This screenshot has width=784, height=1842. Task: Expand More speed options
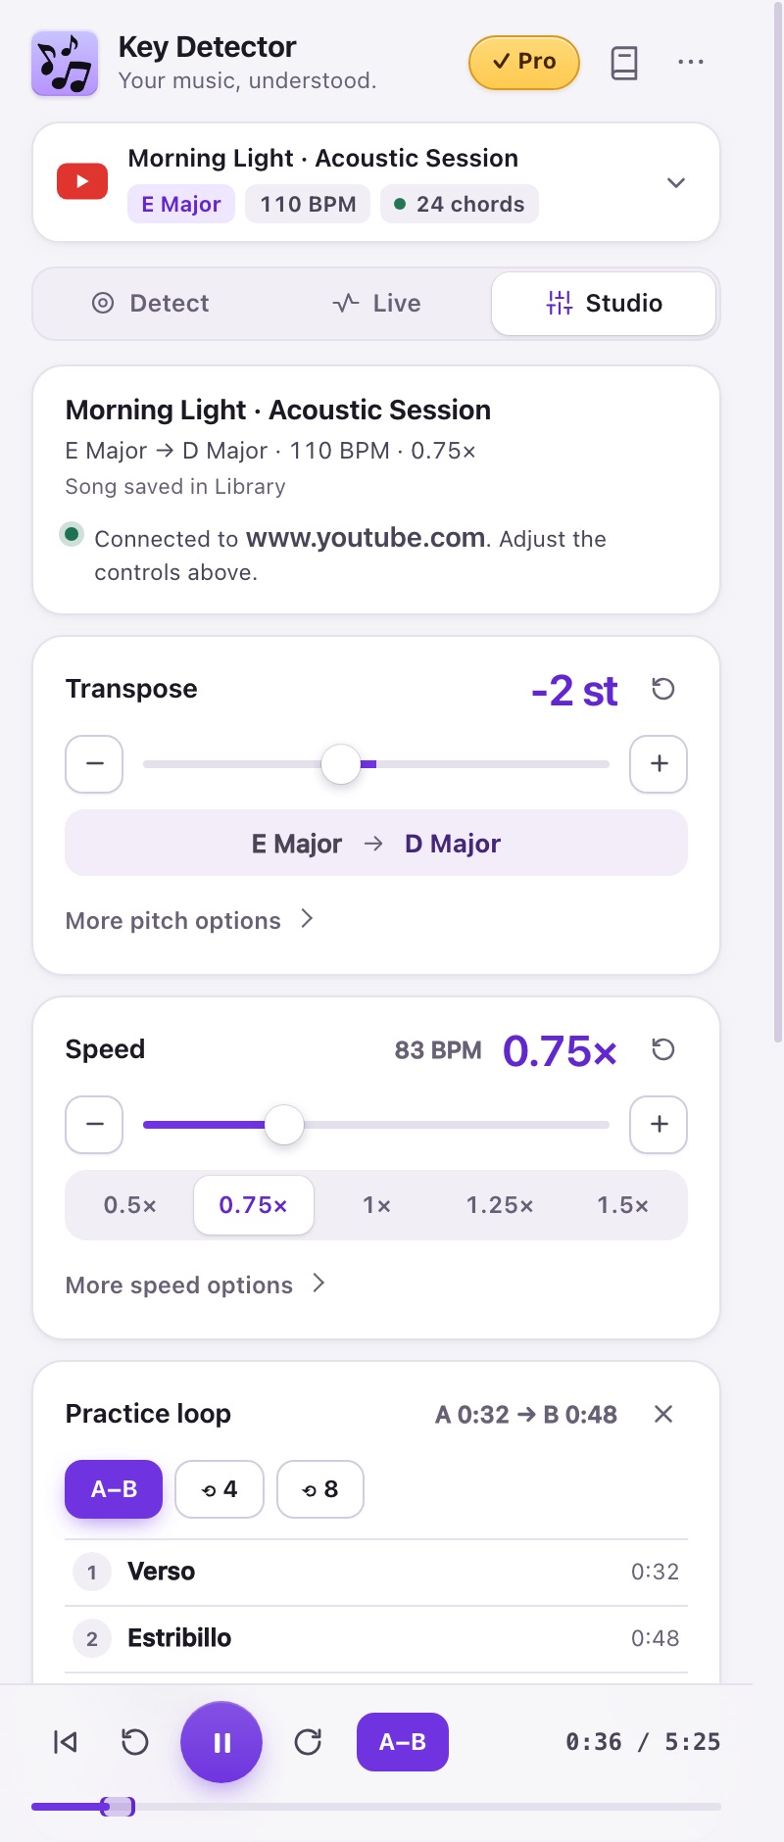pyautogui.click(x=195, y=1285)
